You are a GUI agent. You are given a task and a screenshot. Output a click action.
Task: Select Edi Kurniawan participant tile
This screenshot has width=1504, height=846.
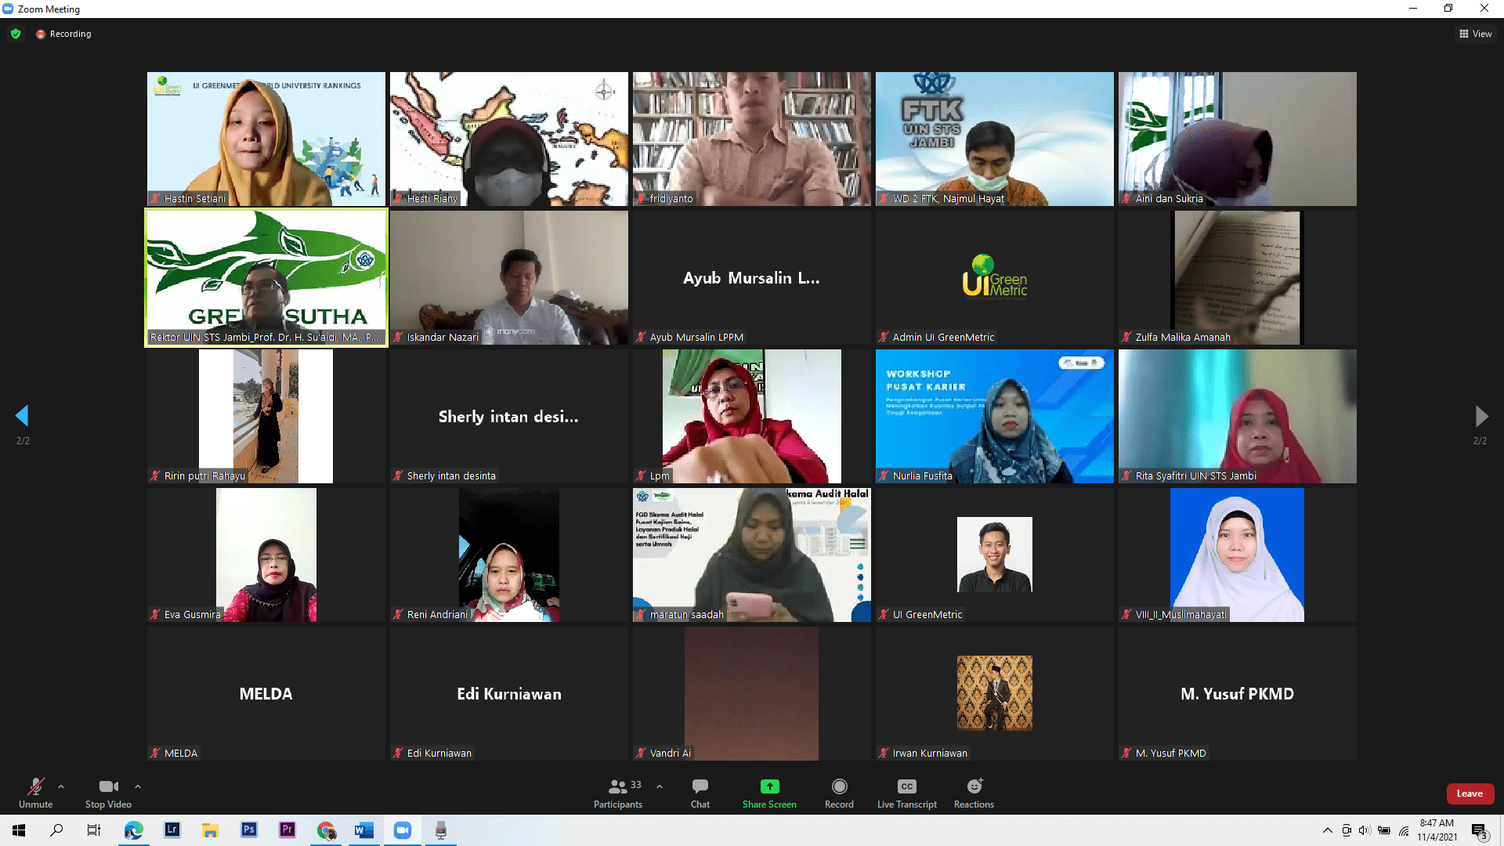click(509, 694)
